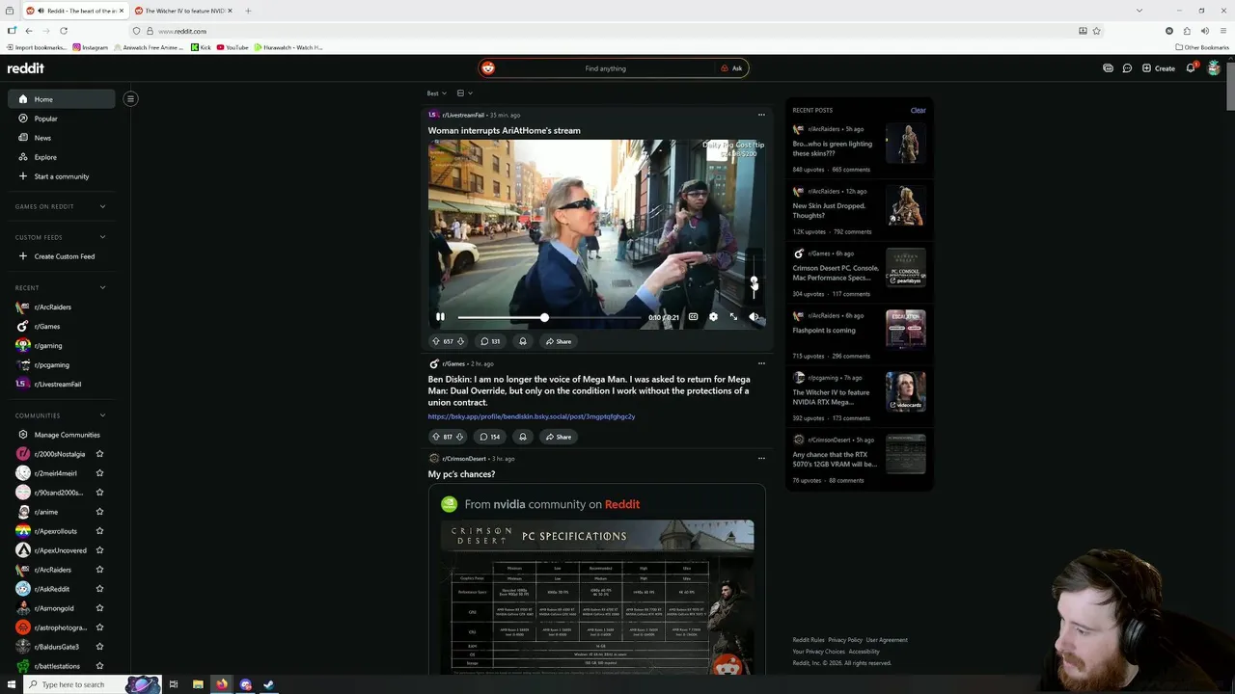Open News in the sidebar
The width and height of the screenshot is (1235, 694).
tap(62, 138)
